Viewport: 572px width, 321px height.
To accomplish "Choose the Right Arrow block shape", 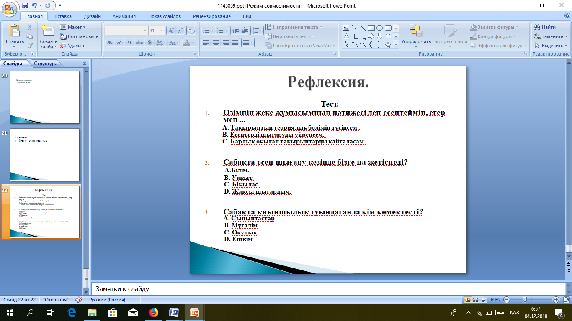I will (371, 36).
